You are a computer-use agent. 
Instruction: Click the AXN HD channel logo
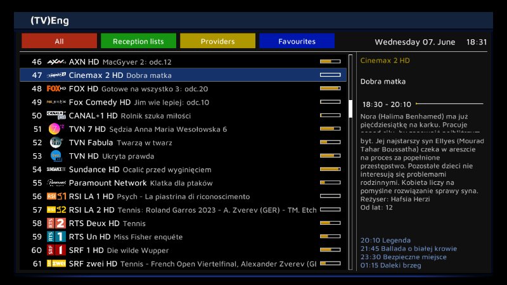point(56,61)
